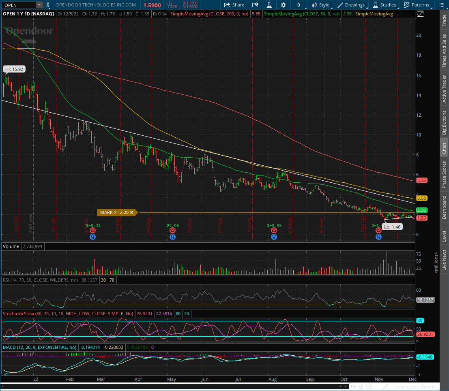The width and height of the screenshot is (449, 391).
Task: Switch to the Live News sidebar tab
Action: (x=444, y=260)
